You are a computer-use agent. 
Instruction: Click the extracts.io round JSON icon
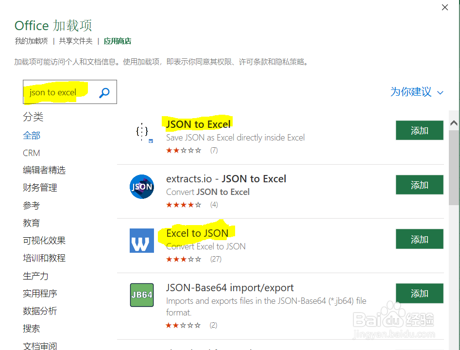(x=142, y=187)
